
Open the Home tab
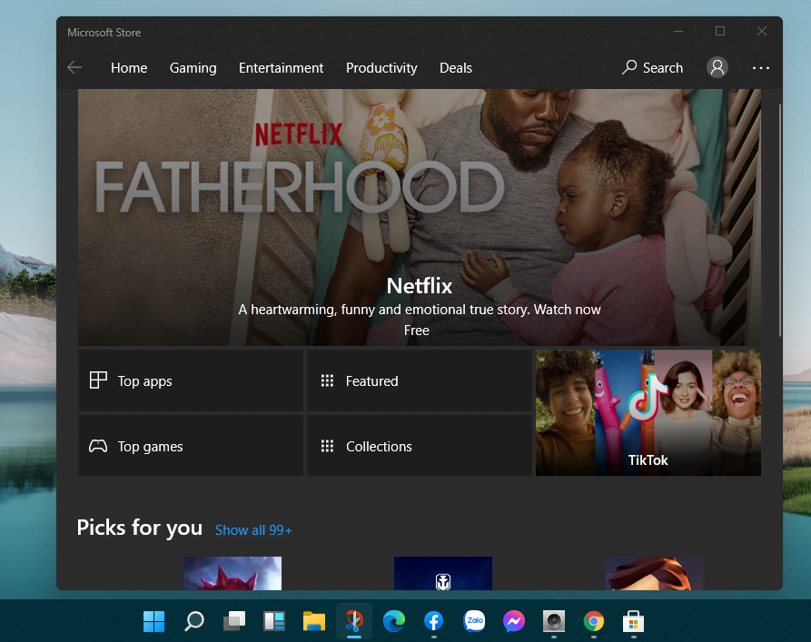(129, 68)
